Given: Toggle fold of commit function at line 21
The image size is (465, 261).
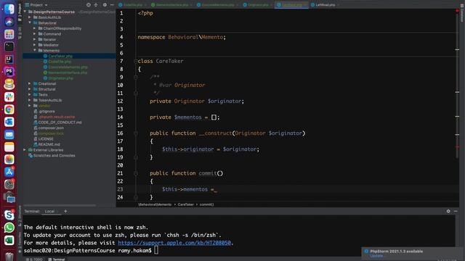Looking at the screenshot, I should pos(136,173).
